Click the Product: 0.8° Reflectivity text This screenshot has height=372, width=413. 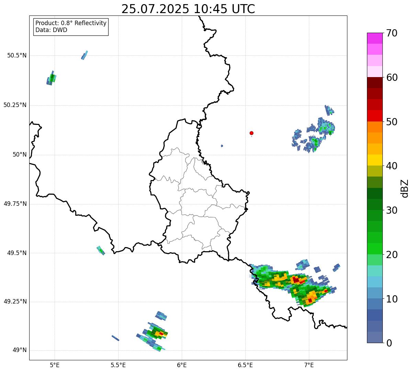tap(71, 23)
